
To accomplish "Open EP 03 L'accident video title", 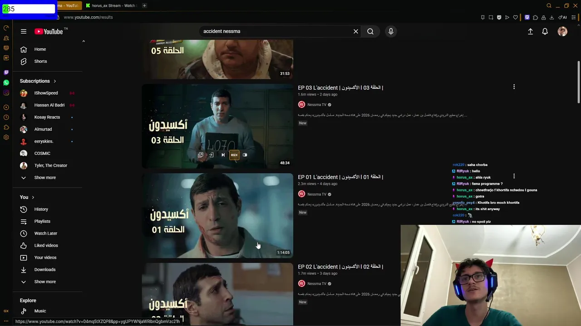I will (340, 88).
